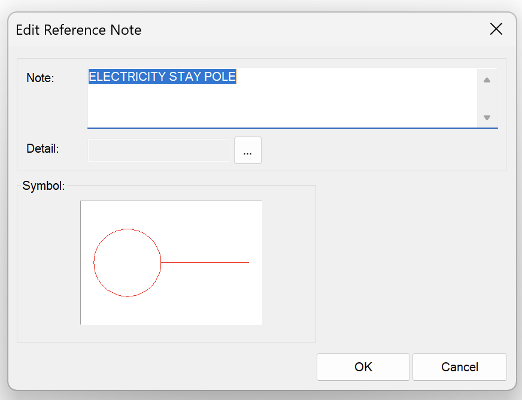
Task: Click the red horizontal line of symbol
Action: (x=205, y=262)
